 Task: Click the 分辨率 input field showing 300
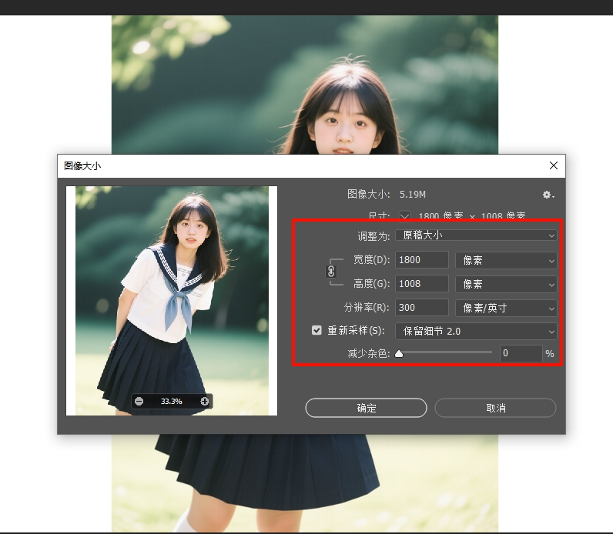[x=422, y=308]
